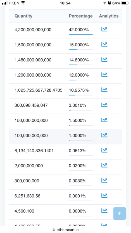Screen dimensions: 131x233
Task: Open analytics chart for 1.0000% row
Action: (x=104, y=135)
